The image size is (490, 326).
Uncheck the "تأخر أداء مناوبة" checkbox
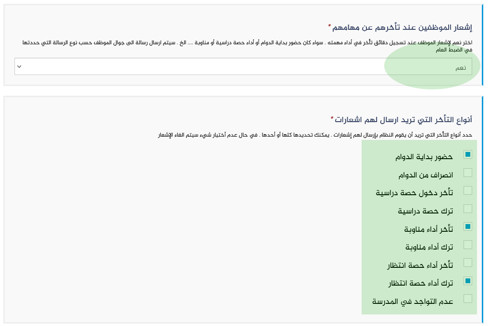coord(467,226)
